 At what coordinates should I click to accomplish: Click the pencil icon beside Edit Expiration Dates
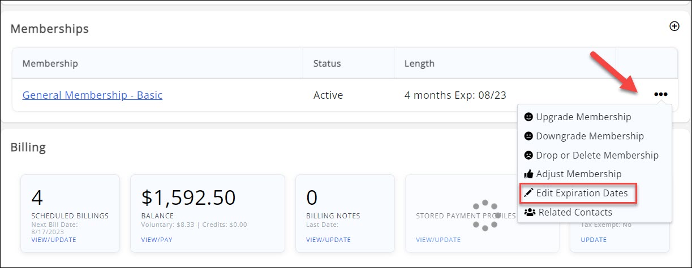coord(528,193)
